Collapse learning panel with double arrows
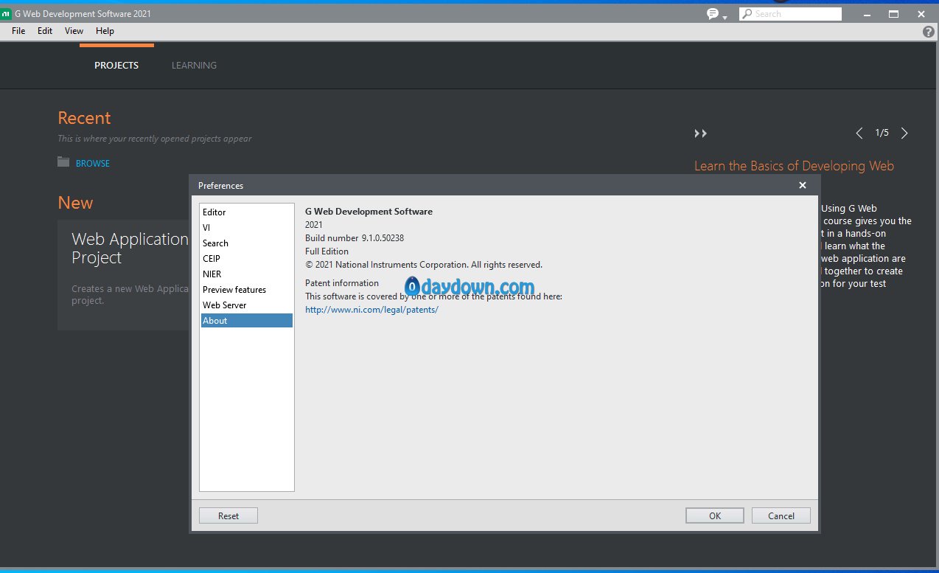 (x=700, y=133)
